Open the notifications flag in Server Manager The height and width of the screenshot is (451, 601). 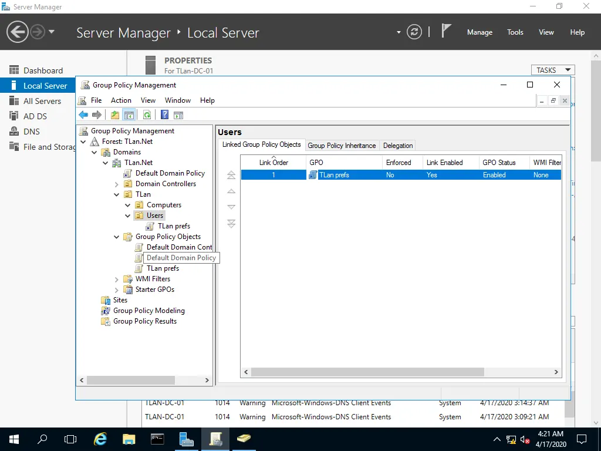coord(446,31)
